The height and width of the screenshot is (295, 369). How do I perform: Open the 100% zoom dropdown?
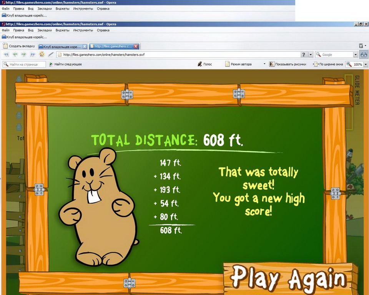[366, 64]
